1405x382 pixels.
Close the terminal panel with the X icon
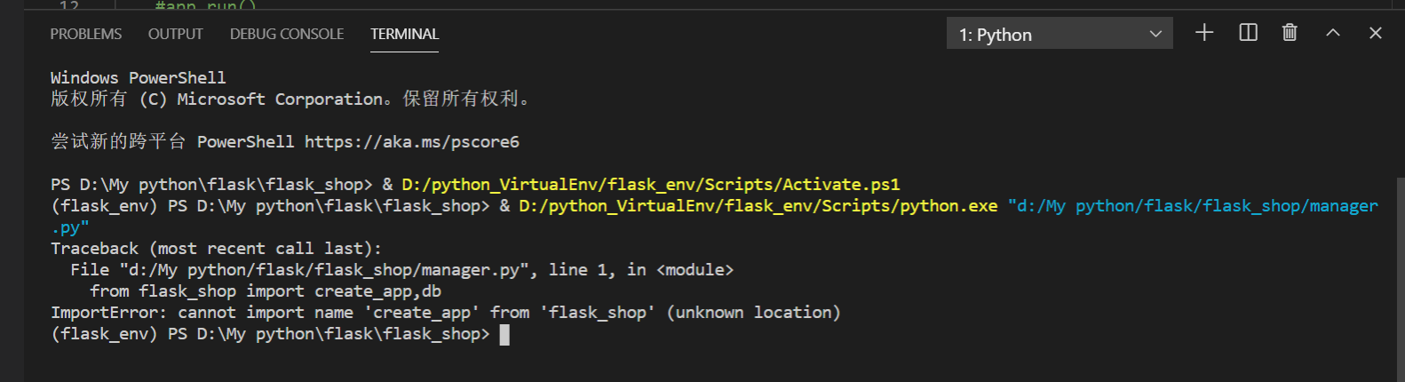(x=1376, y=33)
